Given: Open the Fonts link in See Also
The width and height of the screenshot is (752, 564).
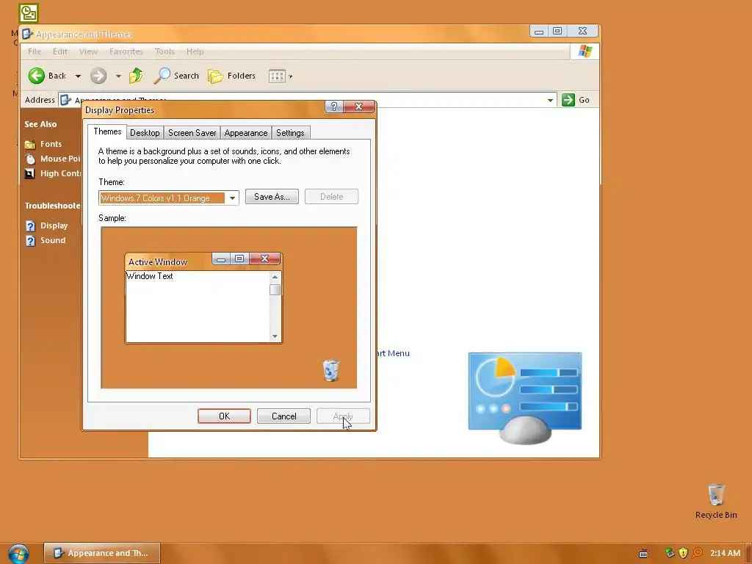Looking at the screenshot, I should pos(51,144).
